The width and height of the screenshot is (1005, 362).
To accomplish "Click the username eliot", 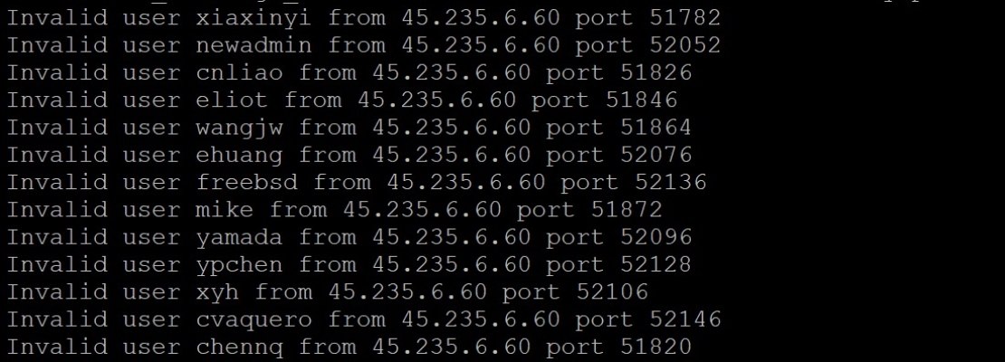I will tap(232, 100).
